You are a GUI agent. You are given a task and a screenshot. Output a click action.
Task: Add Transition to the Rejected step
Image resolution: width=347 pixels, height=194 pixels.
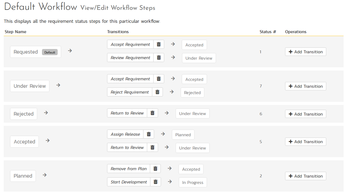(305, 114)
